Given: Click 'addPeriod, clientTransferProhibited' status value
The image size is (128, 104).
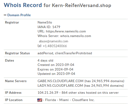Looking at the screenshot, I should [65, 53].
